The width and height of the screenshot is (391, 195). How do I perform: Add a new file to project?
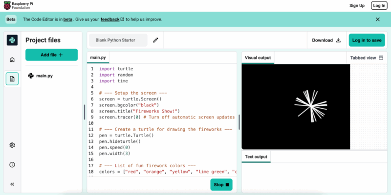tap(52, 55)
